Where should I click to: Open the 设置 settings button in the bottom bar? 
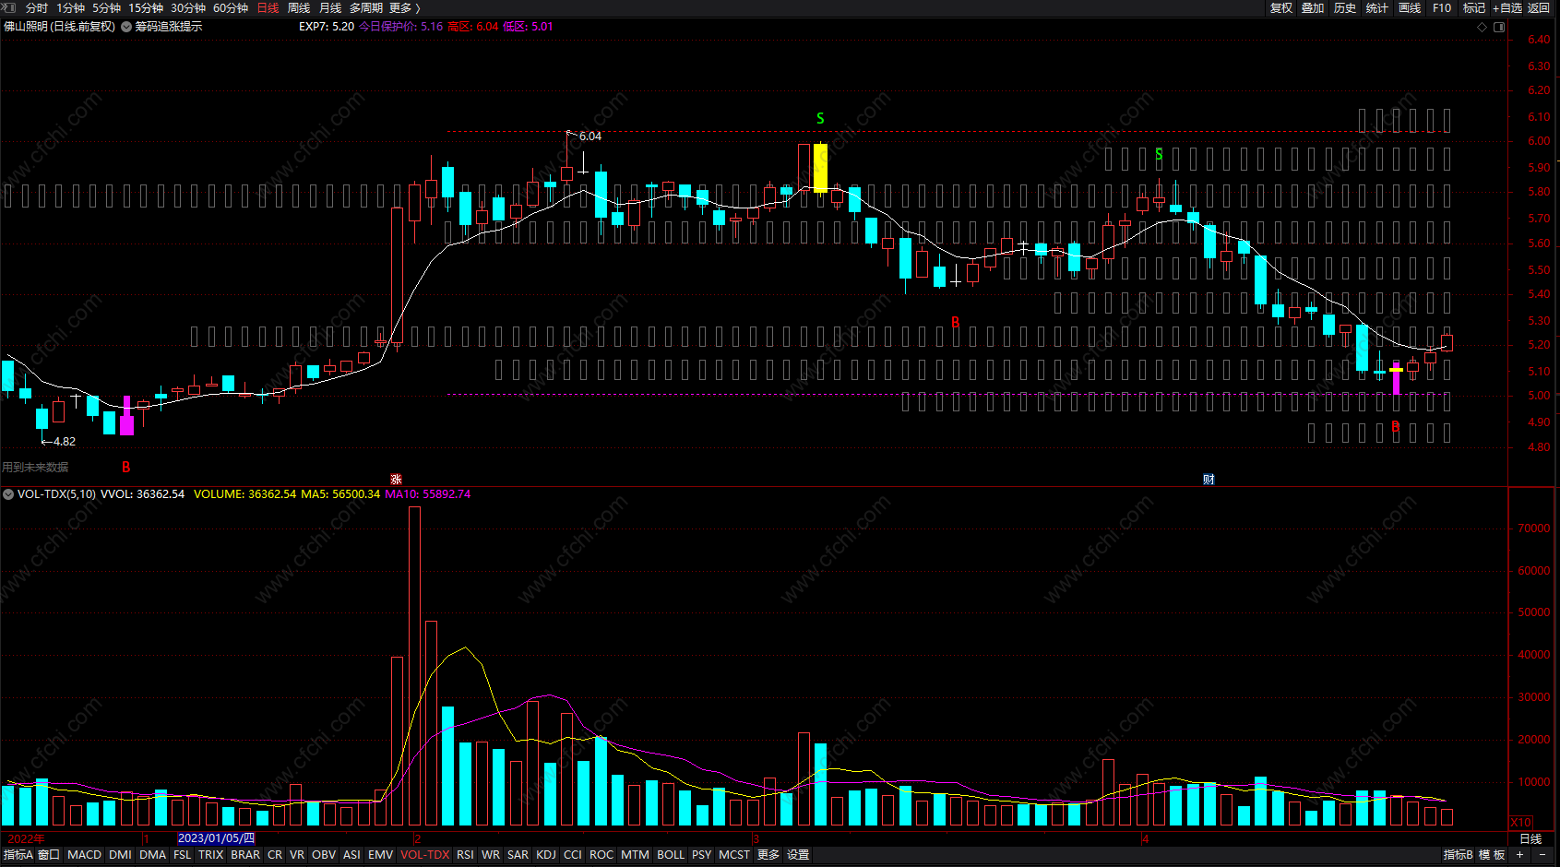pos(798,855)
